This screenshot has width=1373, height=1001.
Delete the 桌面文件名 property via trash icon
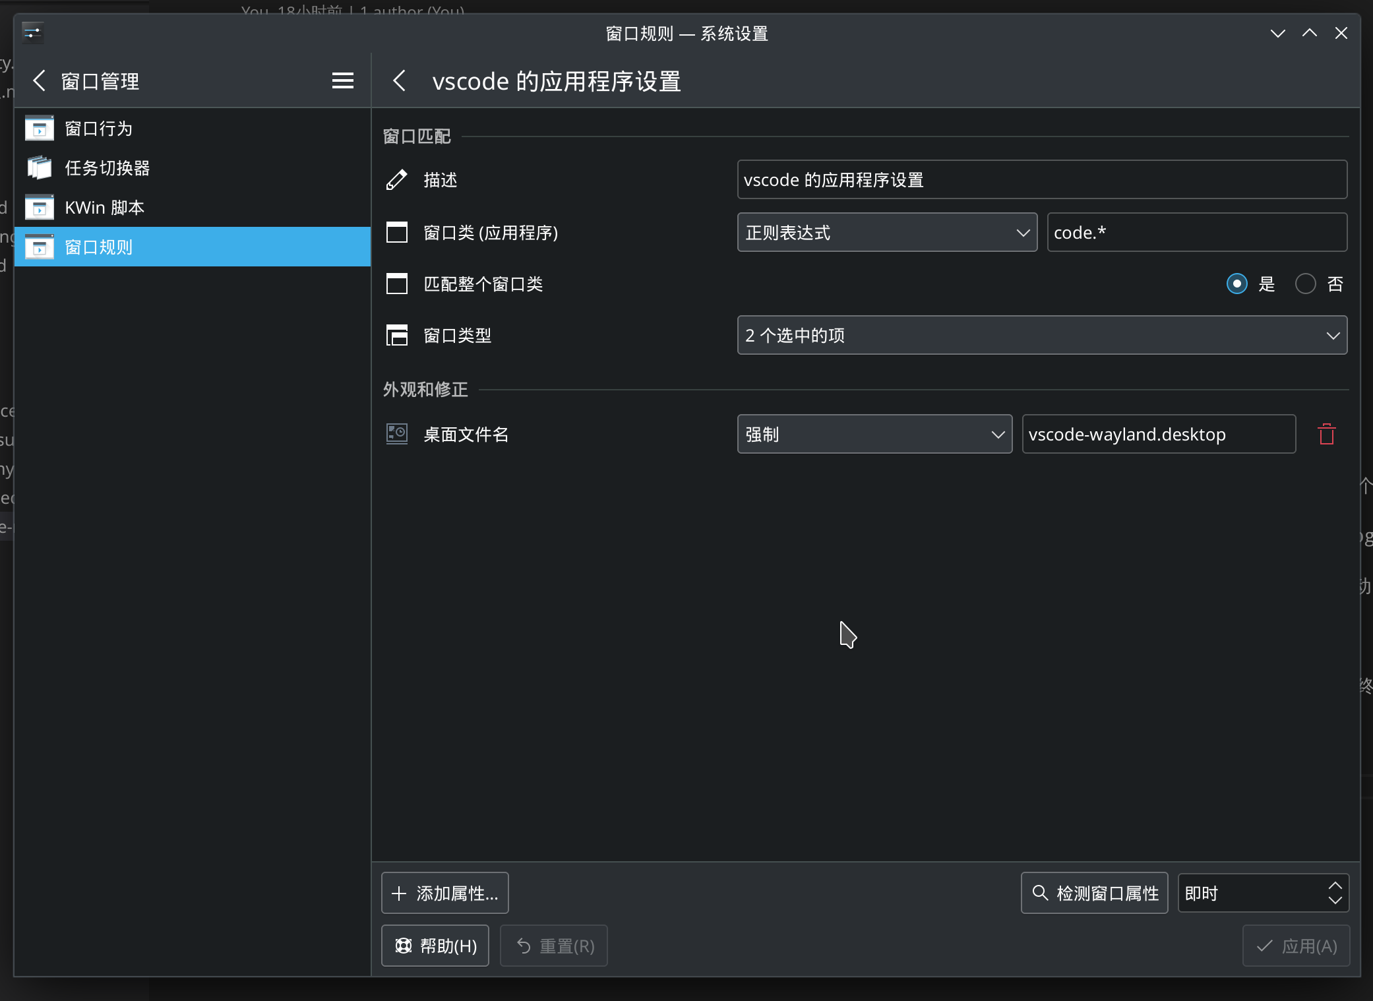[1327, 434]
